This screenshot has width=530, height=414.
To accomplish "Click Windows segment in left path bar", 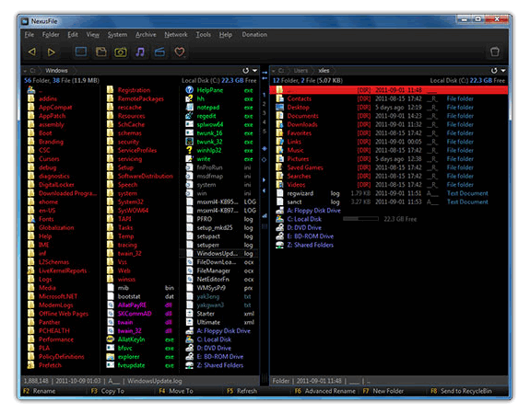I will (56, 71).
